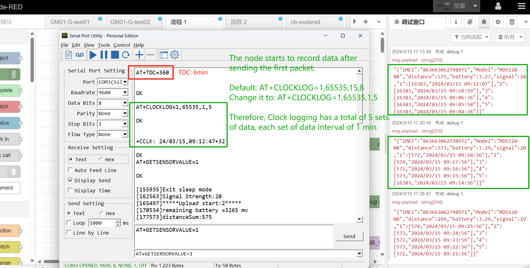Open the Help menu
The image size is (530, 268).
coord(139,45)
